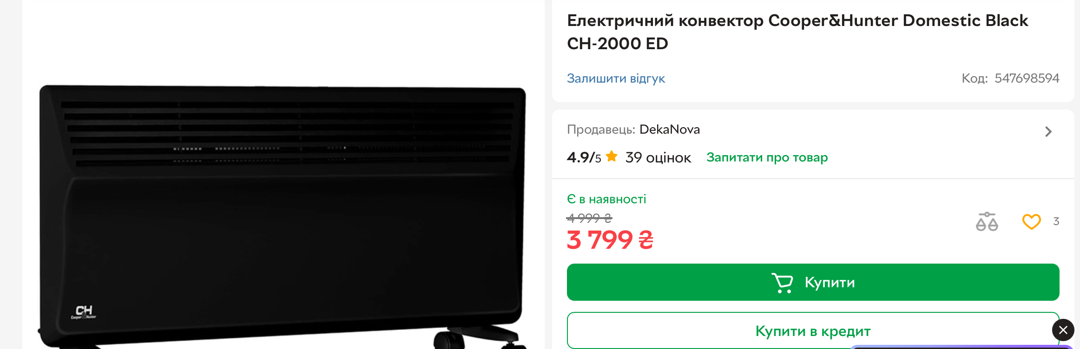Open the 39 оцінок ratings count

658,158
